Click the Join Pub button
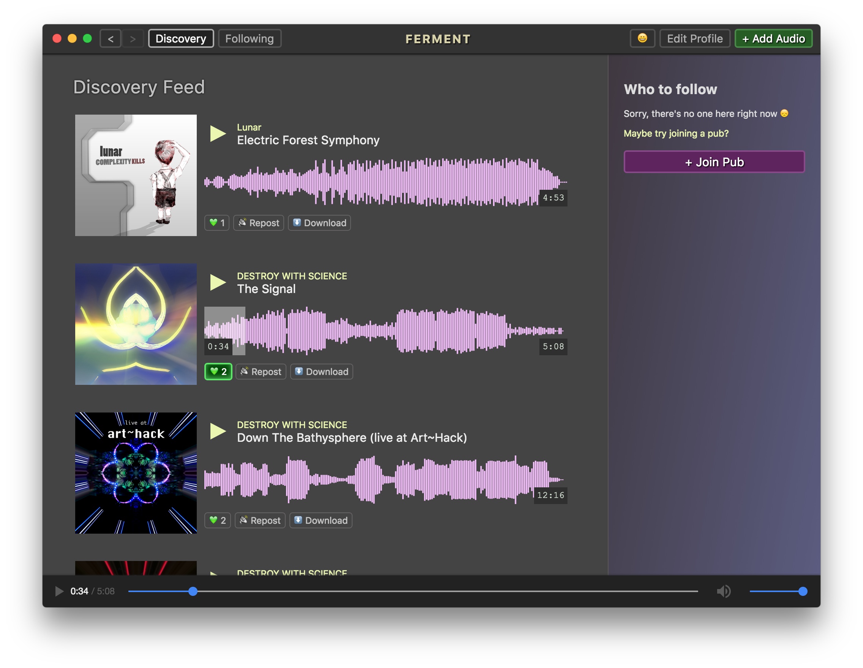Screen dimensions: 863x668 (x=714, y=162)
